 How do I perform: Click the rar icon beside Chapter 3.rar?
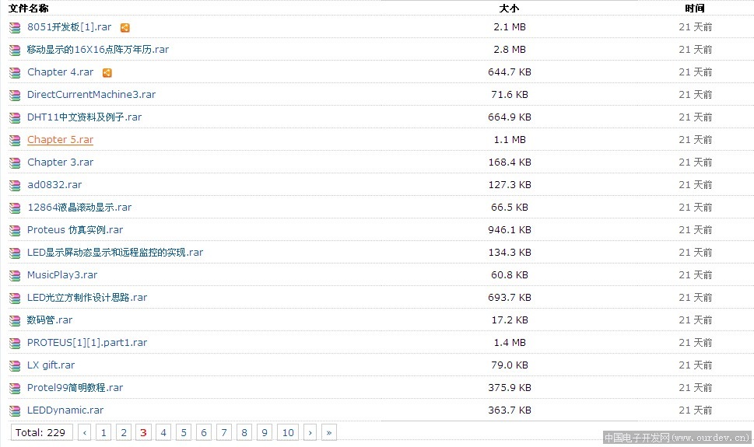click(x=15, y=163)
